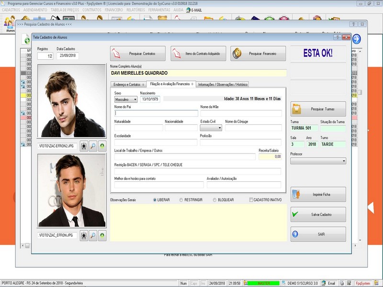Click the Profissão field

241,142
